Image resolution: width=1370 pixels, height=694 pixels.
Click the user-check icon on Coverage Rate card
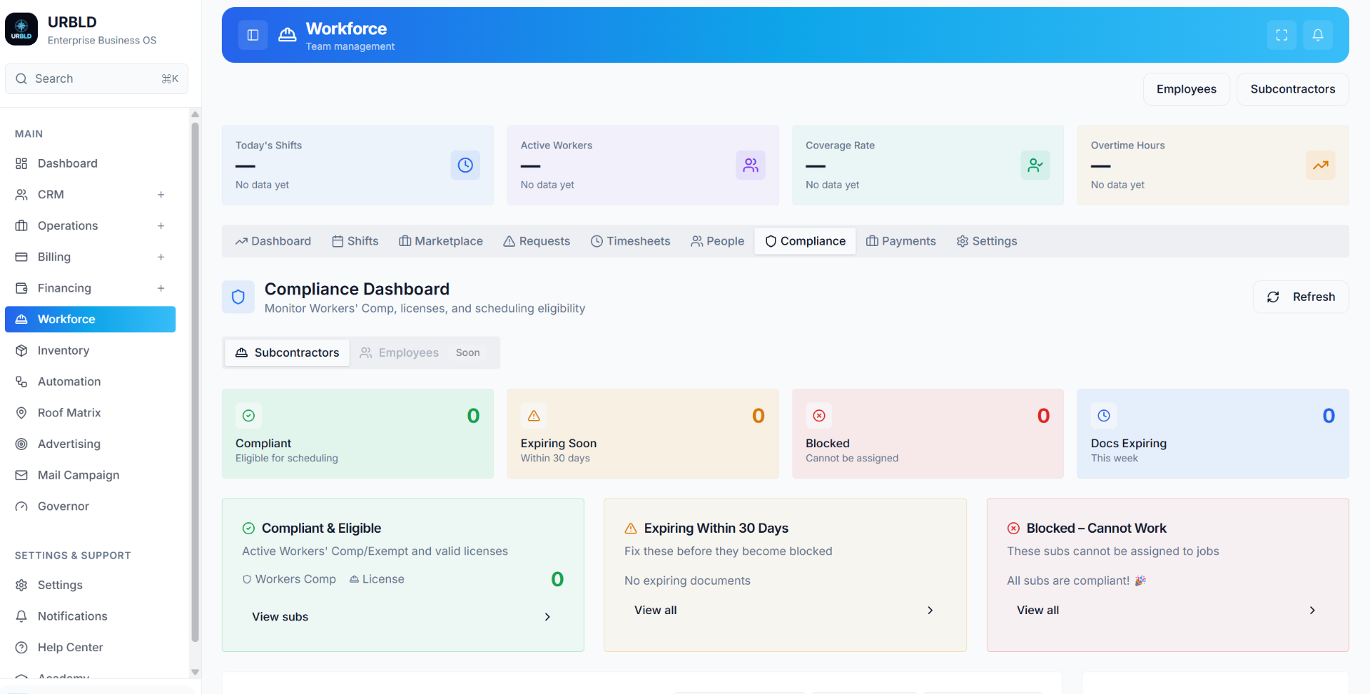click(x=1035, y=165)
